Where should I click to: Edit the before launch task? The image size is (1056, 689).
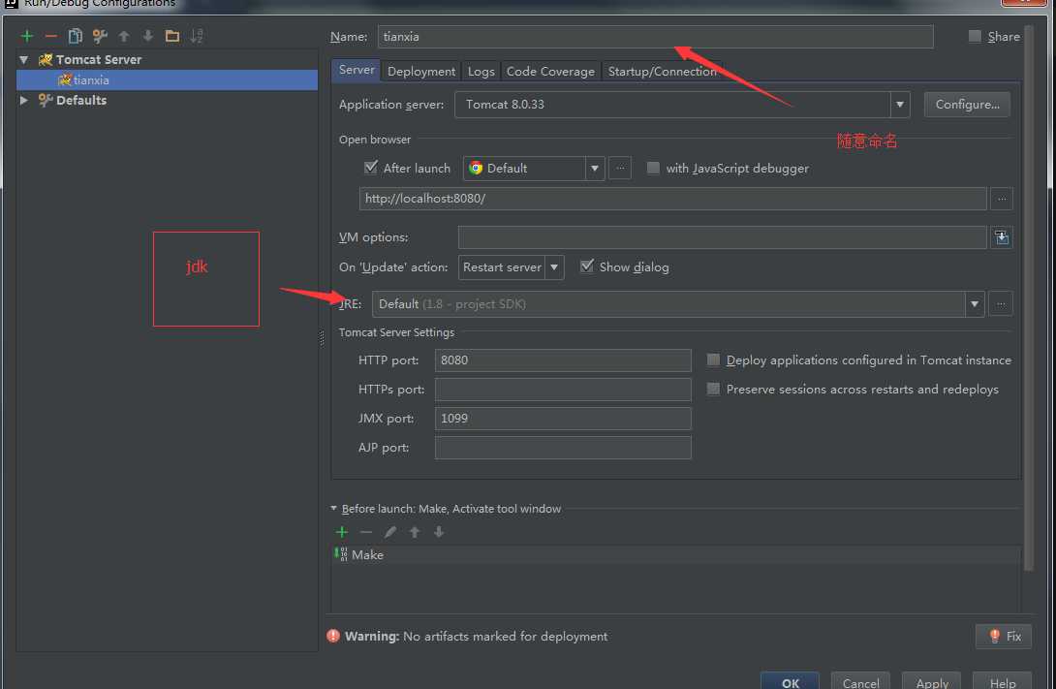click(389, 532)
